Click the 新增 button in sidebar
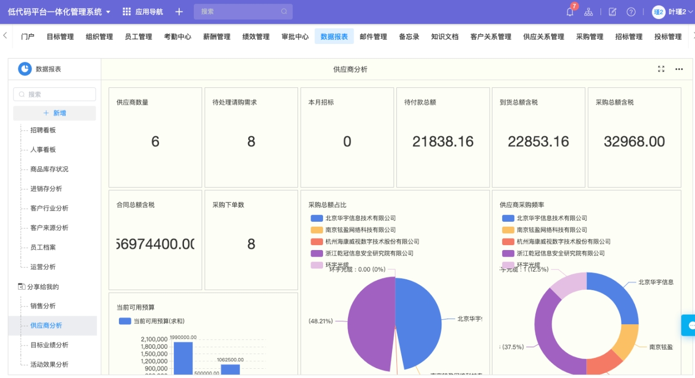The image size is (695, 378). click(54, 113)
